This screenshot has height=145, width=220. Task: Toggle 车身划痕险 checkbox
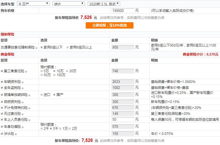point(2,127)
